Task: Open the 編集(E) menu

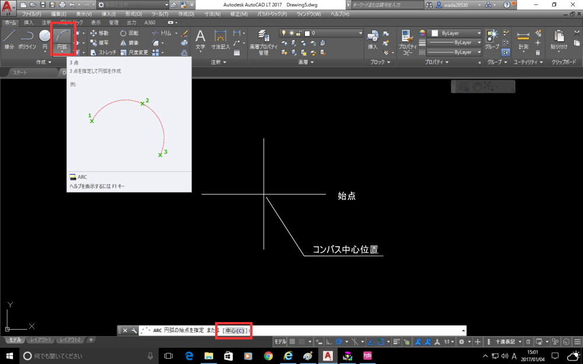Action: (x=58, y=14)
